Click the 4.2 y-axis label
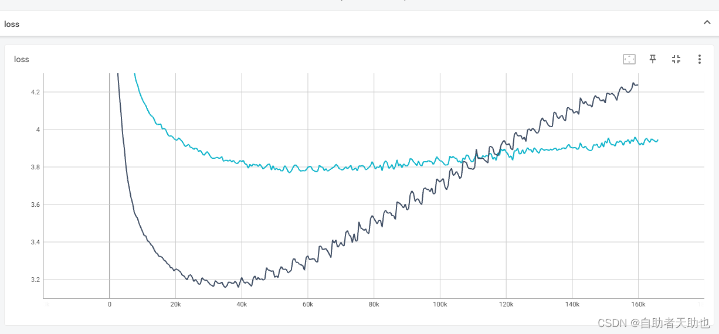The image size is (719, 334). (35, 92)
